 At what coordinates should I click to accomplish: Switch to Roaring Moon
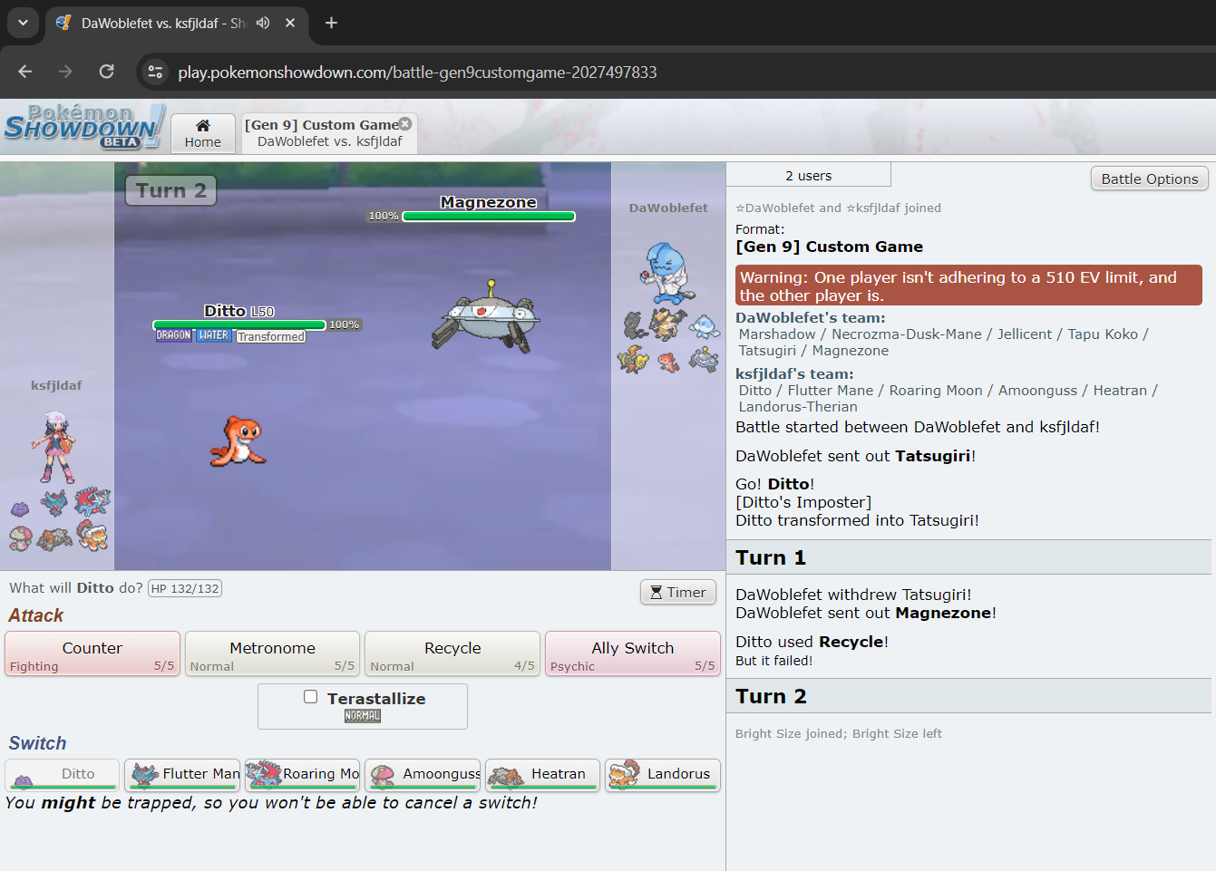pyautogui.click(x=303, y=775)
